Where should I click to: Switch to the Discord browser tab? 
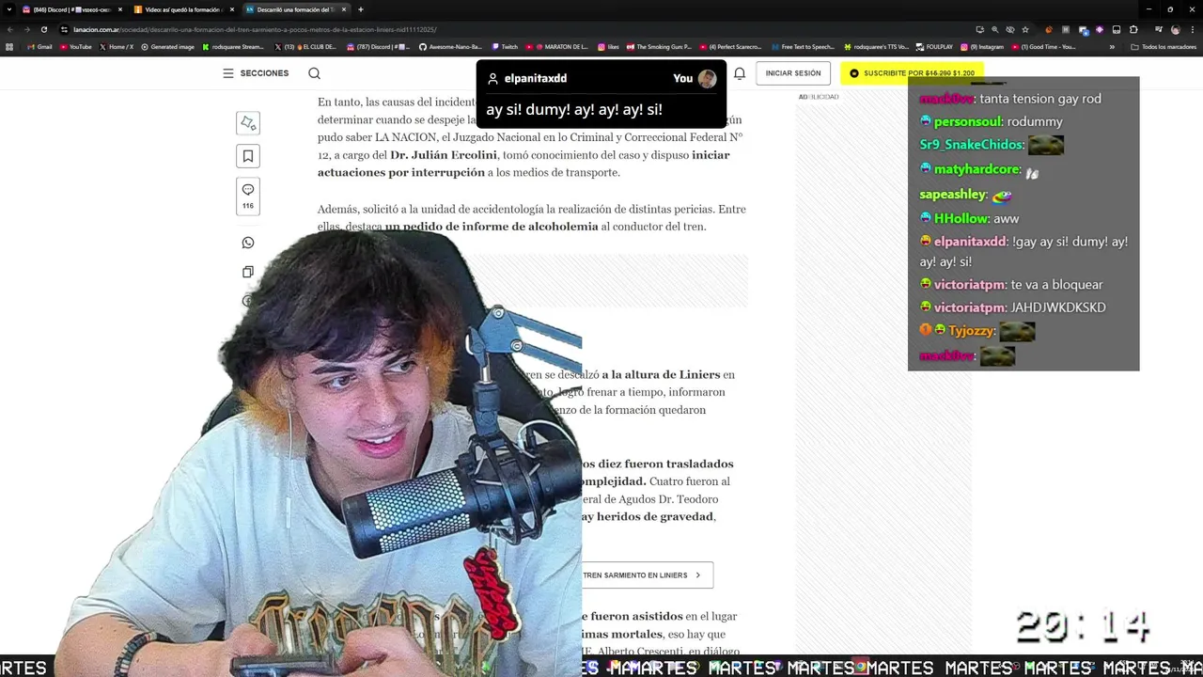70,9
